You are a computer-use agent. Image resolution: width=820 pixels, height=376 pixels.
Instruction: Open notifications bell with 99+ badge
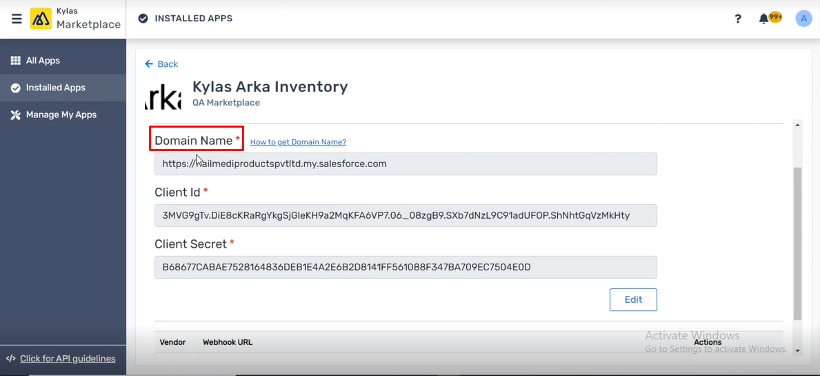click(770, 19)
